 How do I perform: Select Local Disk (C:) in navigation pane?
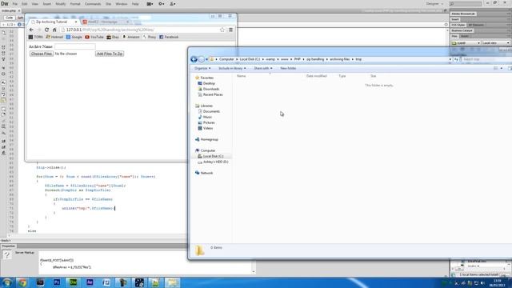point(210,157)
